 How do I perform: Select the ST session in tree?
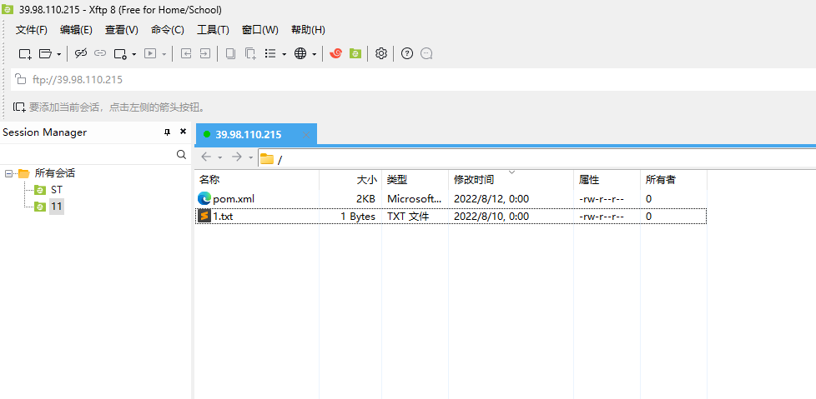click(x=56, y=190)
